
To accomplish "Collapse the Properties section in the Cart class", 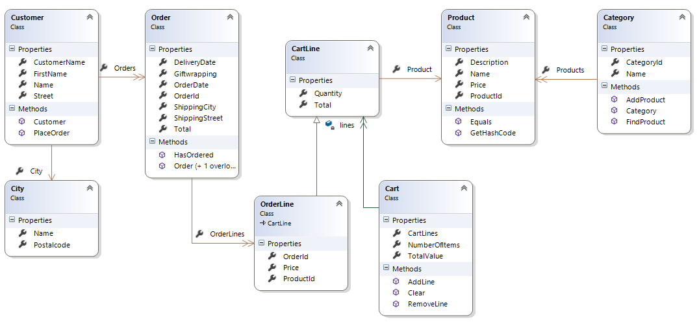I will tap(387, 220).
